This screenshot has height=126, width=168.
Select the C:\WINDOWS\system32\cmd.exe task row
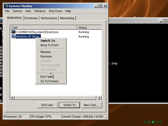tap(56, 32)
